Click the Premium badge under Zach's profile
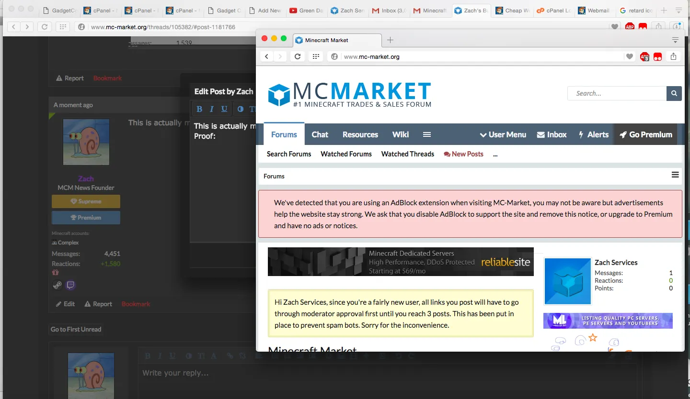 point(86,218)
